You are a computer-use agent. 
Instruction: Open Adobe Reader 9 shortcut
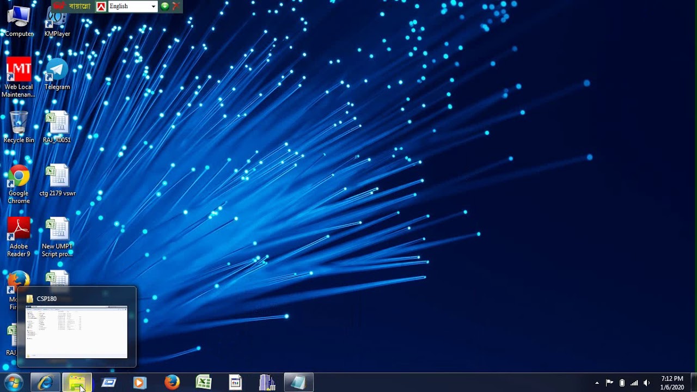point(19,238)
